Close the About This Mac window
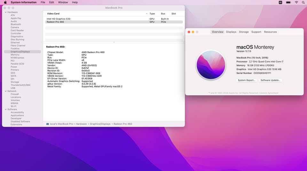Image resolution: width=307 pixels, height=171 pixels. [x=189, y=32]
